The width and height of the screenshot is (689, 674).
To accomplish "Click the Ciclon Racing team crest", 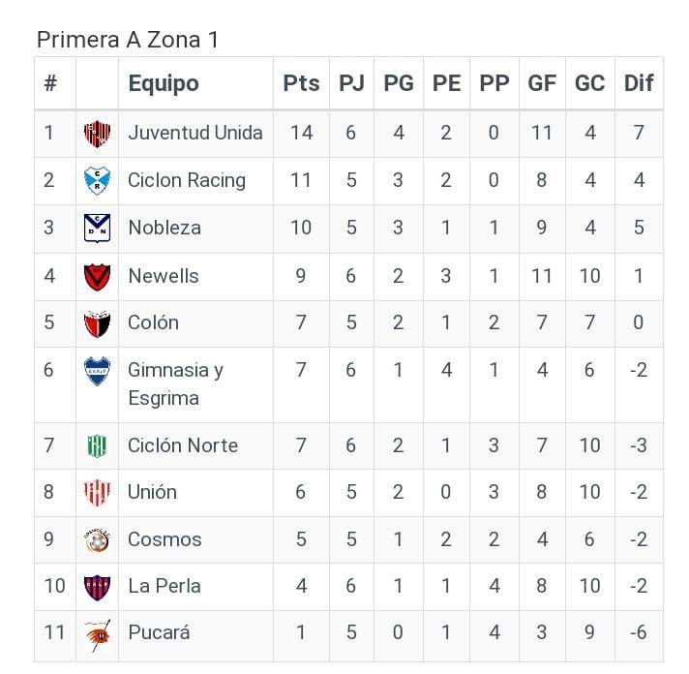I will (97, 180).
